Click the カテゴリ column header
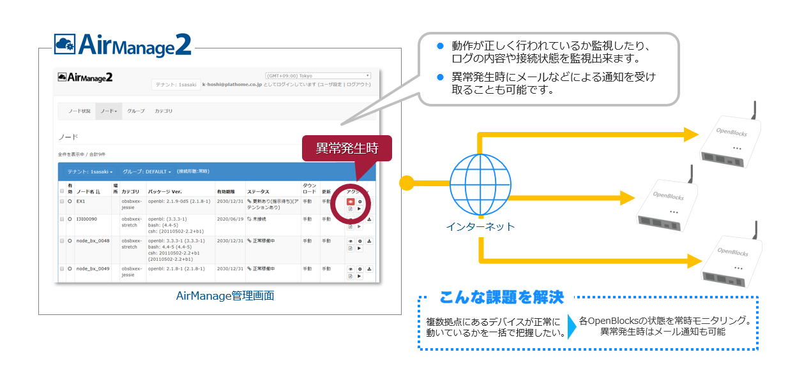The width and height of the screenshot is (811, 366). click(x=130, y=191)
